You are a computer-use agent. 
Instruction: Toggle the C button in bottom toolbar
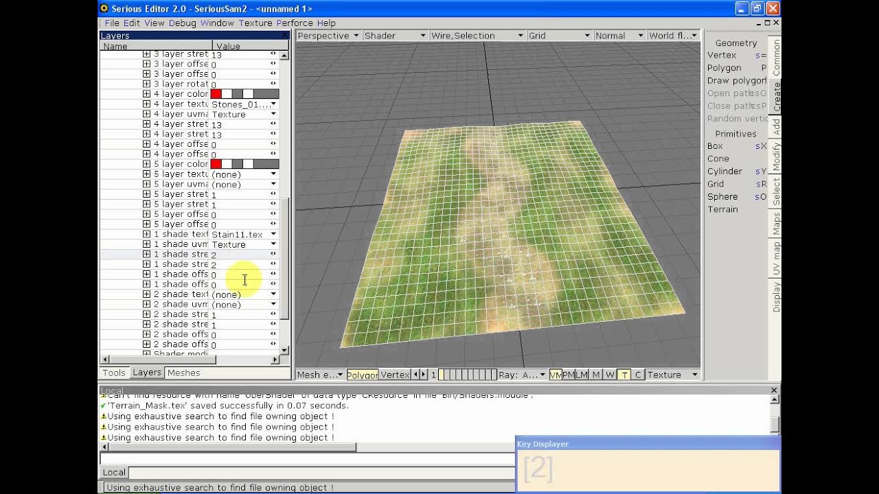pos(638,375)
